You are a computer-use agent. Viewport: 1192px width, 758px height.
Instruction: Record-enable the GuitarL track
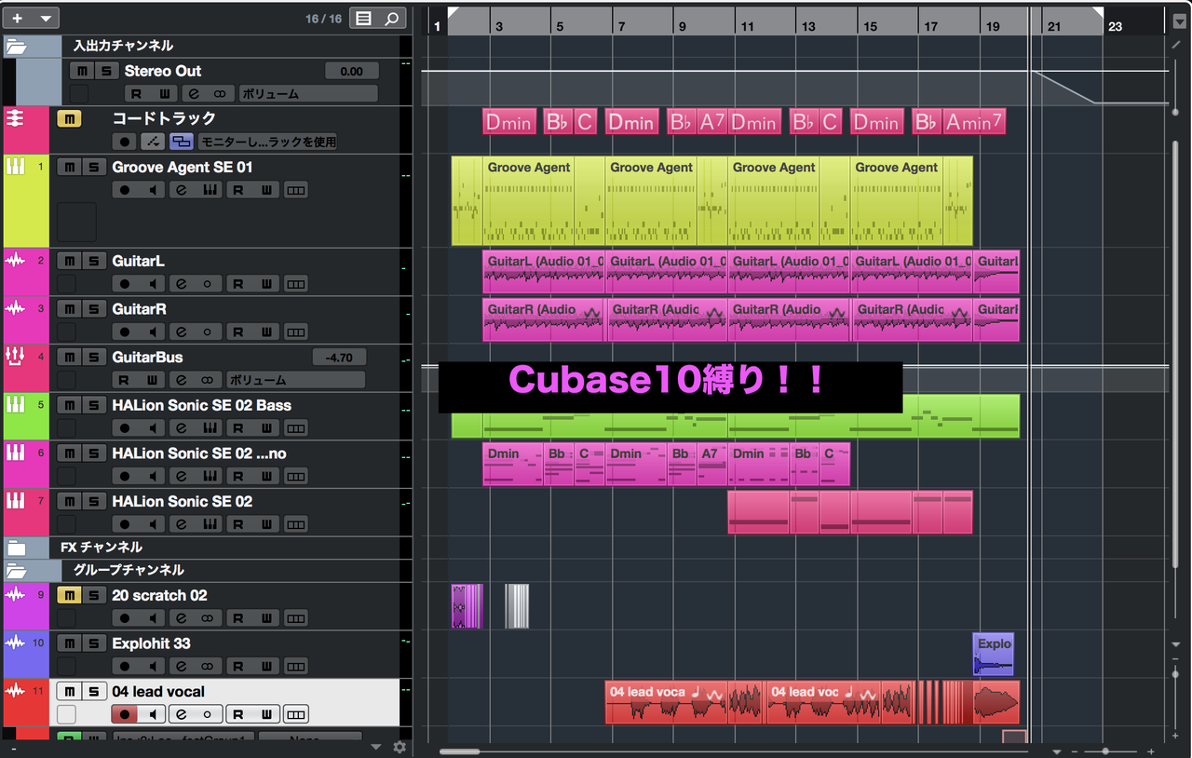[x=125, y=284]
